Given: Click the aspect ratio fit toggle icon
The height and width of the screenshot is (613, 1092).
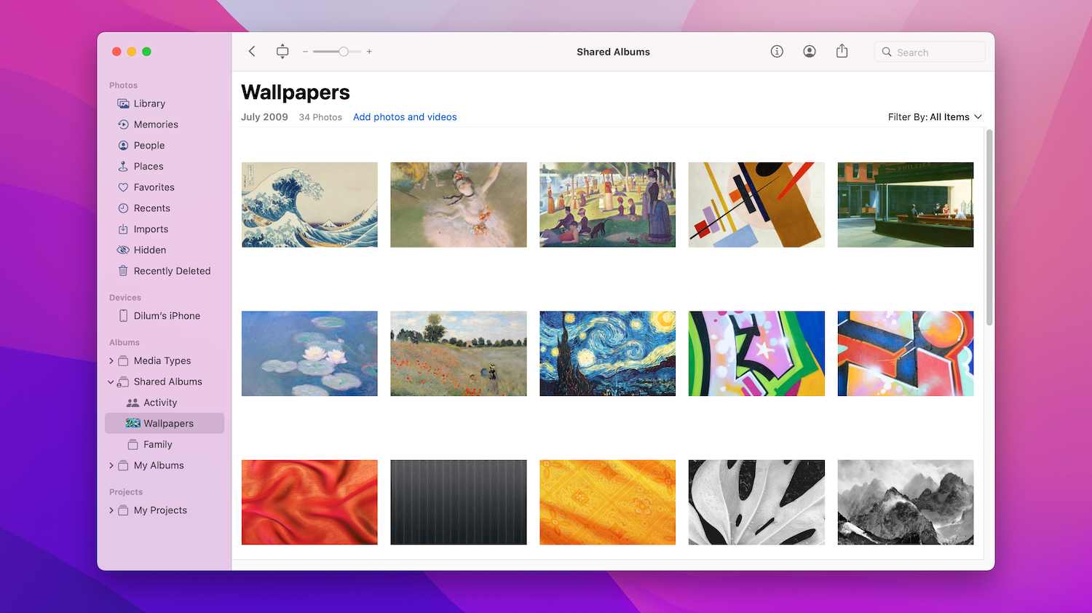Looking at the screenshot, I should [x=282, y=52].
